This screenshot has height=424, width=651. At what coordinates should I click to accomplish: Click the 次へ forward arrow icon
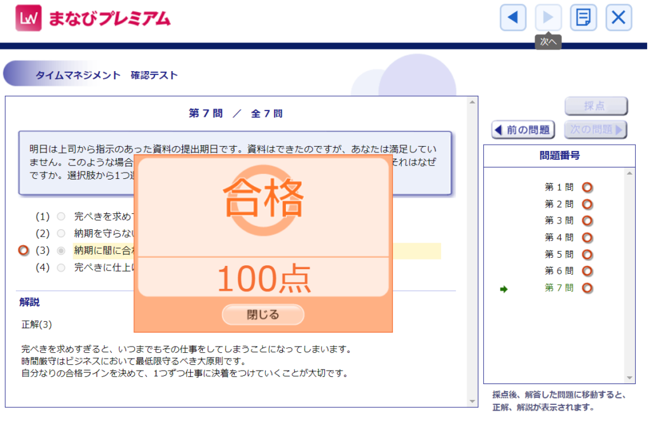click(548, 17)
